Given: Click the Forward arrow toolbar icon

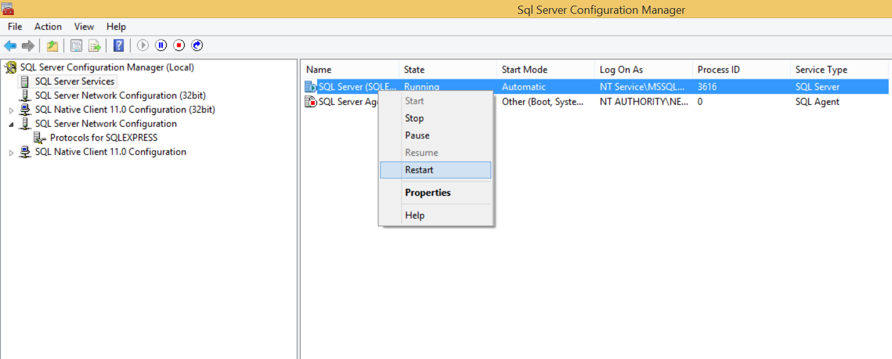Looking at the screenshot, I should click(x=28, y=45).
